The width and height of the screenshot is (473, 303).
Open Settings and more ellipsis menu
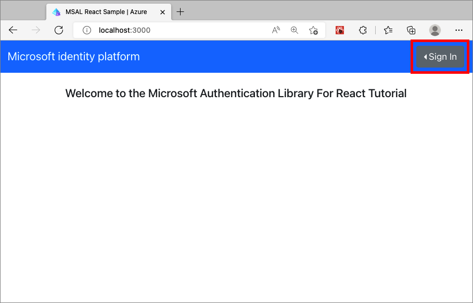click(459, 30)
